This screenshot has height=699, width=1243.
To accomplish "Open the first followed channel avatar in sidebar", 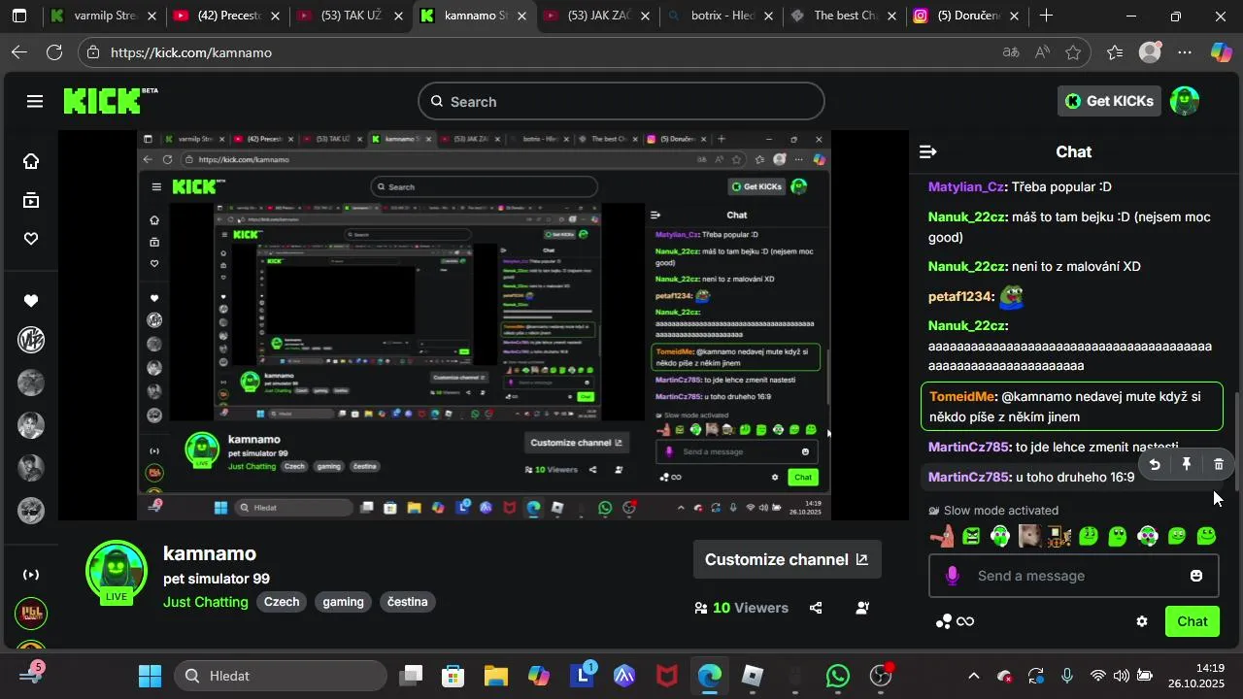I will [31, 340].
